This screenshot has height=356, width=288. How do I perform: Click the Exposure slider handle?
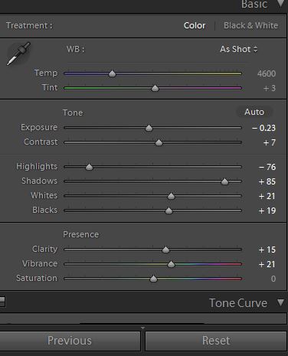tap(149, 128)
